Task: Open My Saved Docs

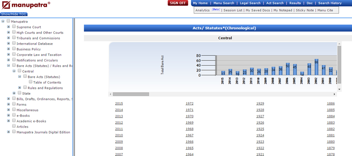Action: click(x=258, y=10)
